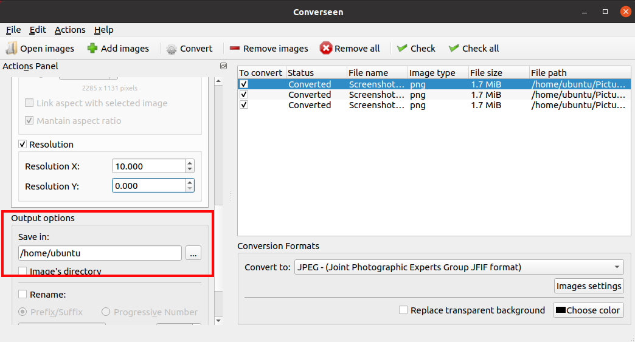Enable the Rename checkbox
Image resolution: width=635 pixels, height=342 pixels.
(x=23, y=294)
